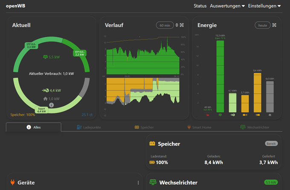Click the solar panel icon on Wechselrichter tab

[243, 127]
